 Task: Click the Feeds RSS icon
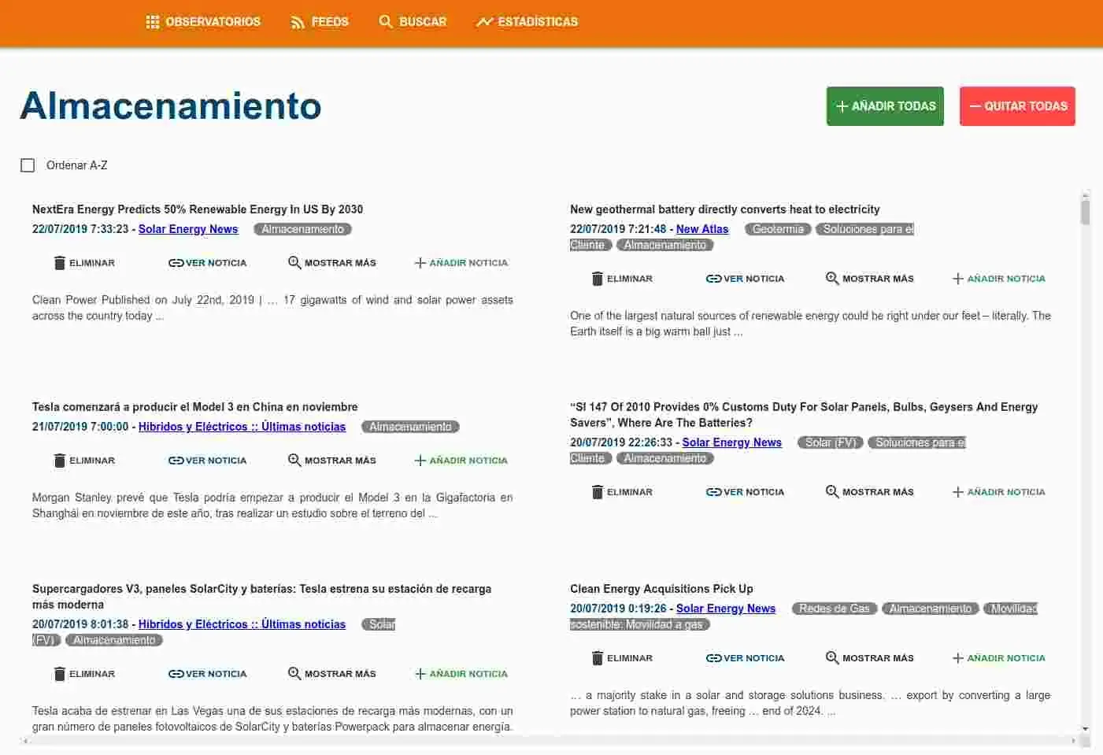pos(298,22)
